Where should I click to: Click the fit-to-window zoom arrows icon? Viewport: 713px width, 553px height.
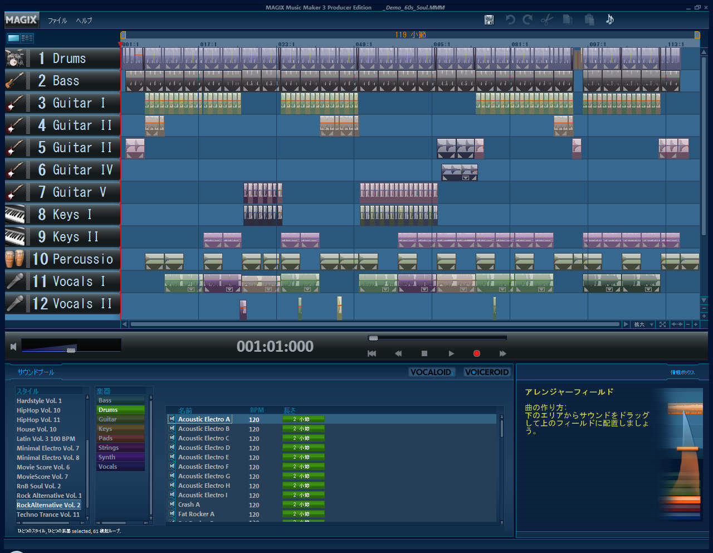tap(662, 324)
